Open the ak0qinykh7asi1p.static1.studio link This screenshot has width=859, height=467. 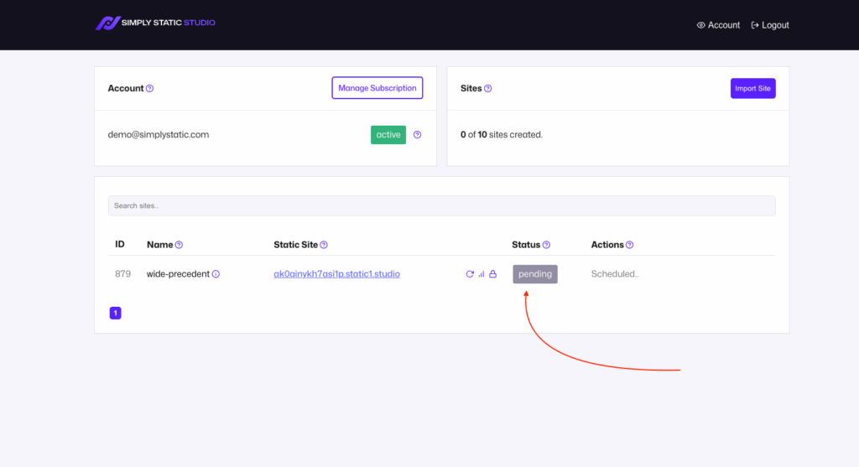[x=336, y=274]
